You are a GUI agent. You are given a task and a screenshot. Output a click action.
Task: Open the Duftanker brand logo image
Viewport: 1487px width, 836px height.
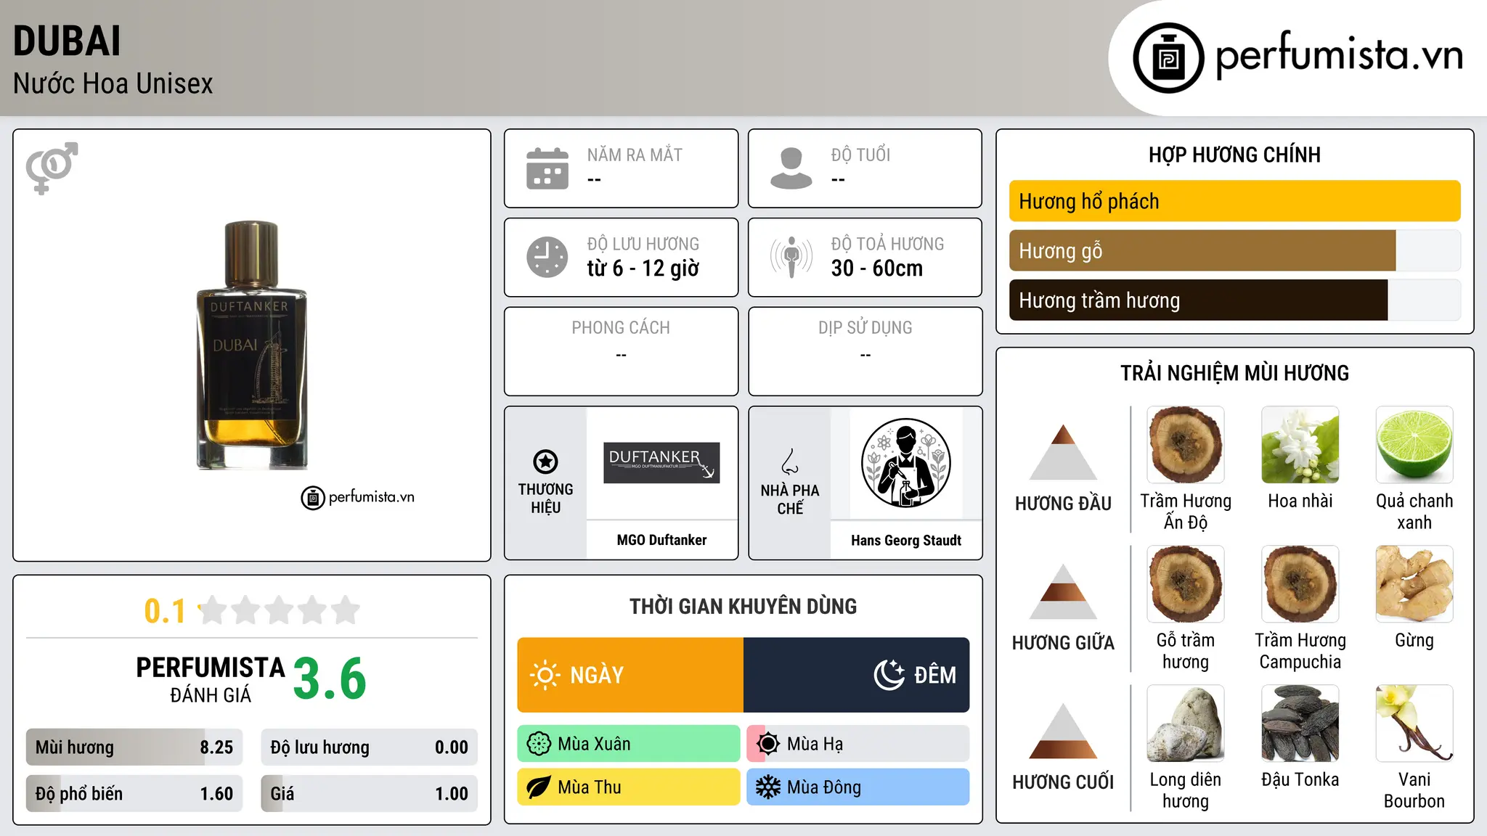coord(661,462)
